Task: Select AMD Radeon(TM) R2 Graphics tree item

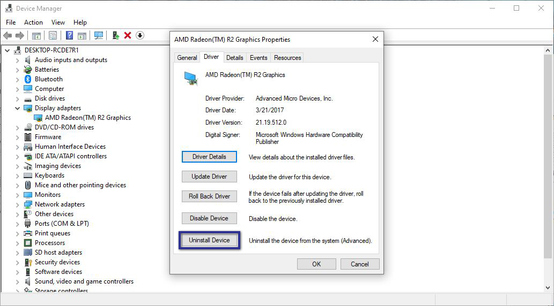Action: tap(87, 118)
